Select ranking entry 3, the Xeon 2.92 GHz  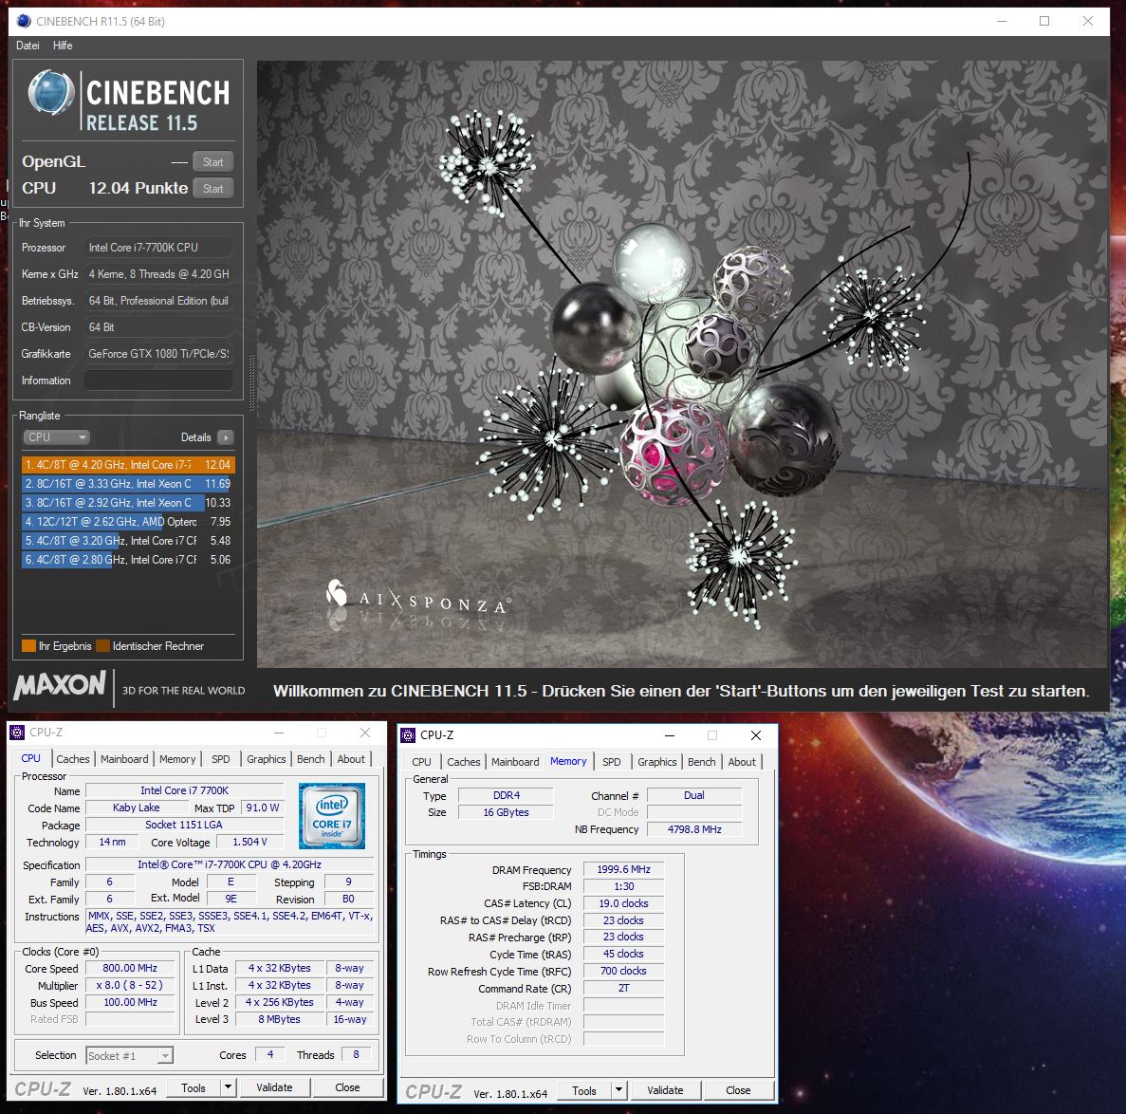(128, 503)
